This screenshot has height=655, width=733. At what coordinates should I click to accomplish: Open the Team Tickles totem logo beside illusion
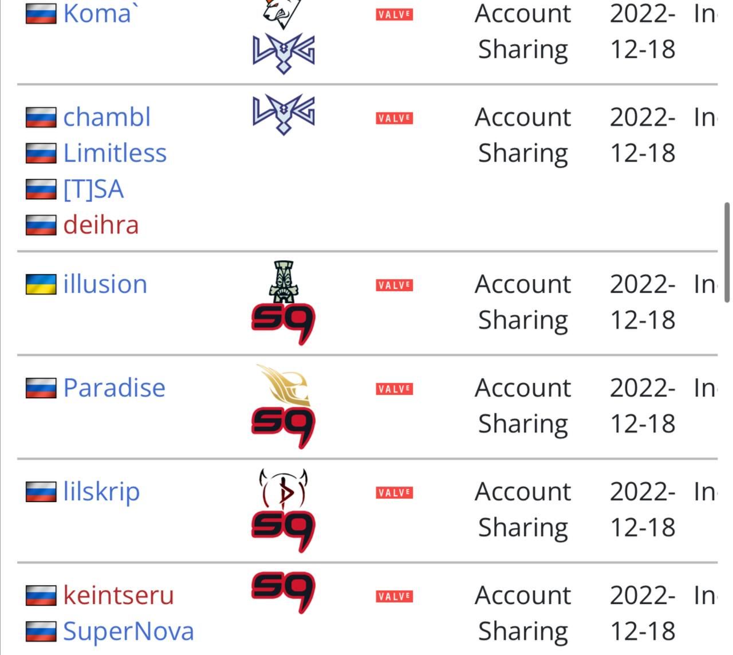pyautogui.click(x=283, y=281)
